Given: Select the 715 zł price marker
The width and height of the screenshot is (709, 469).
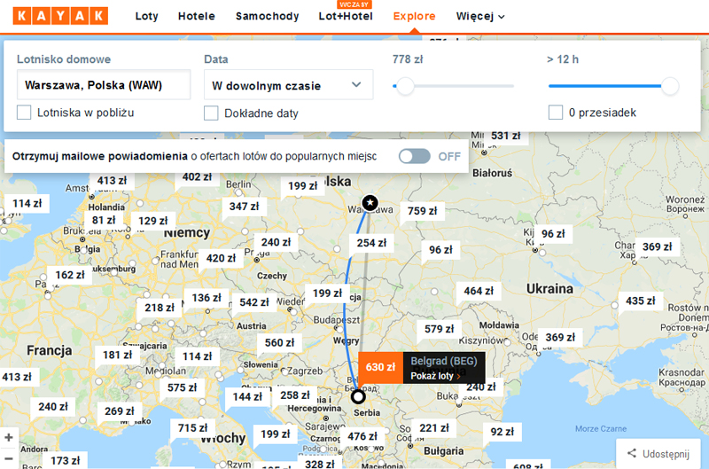Looking at the screenshot, I should tap(192, 428).
